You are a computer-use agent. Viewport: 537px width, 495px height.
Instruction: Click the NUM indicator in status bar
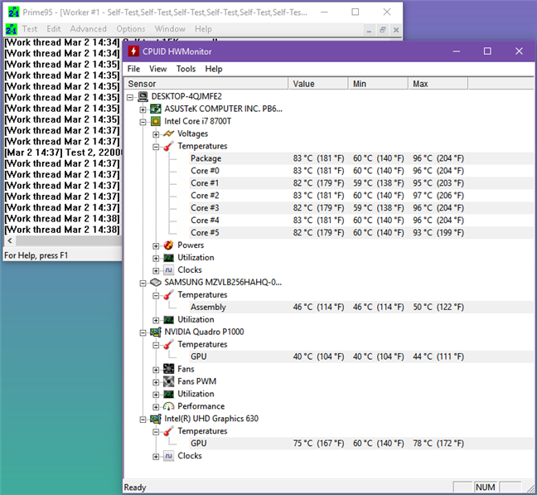(486, 487)
